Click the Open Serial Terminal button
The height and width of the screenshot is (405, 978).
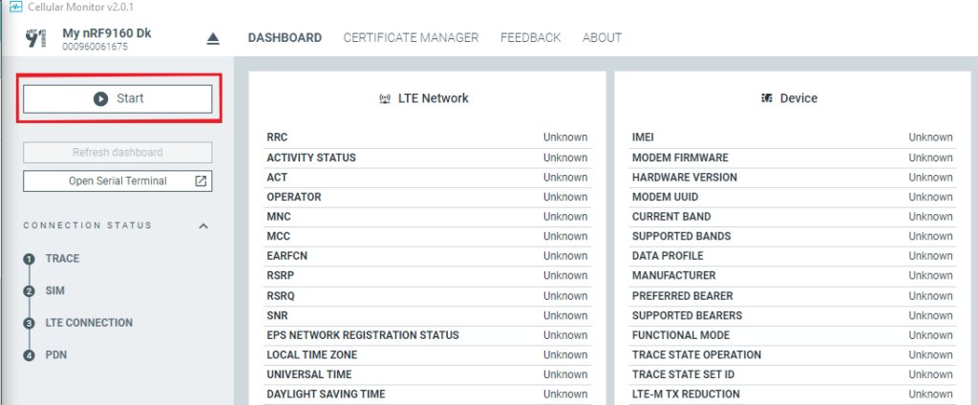coord(117,181)
